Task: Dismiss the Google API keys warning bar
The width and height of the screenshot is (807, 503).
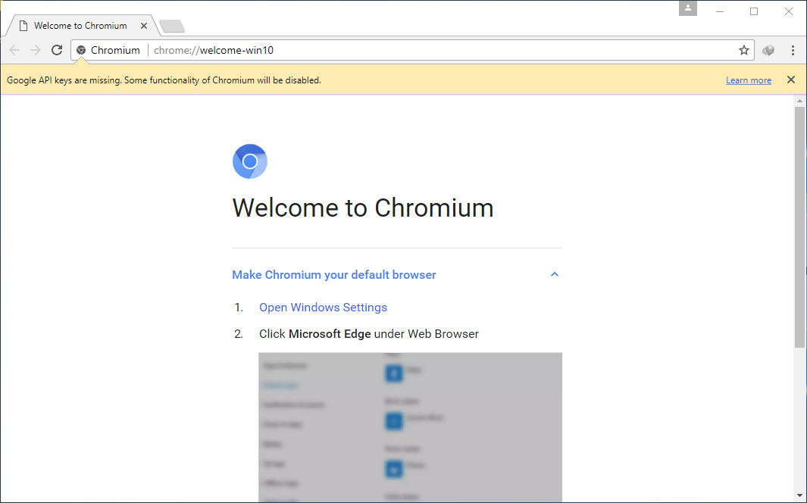Action: 791,80
